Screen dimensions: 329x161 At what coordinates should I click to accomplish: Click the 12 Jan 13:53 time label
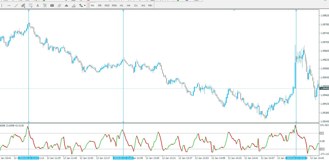point(202,158)
